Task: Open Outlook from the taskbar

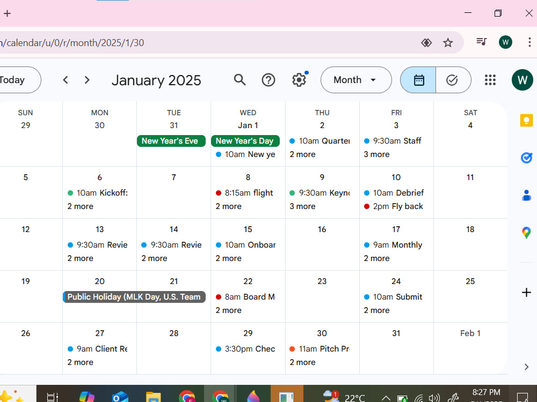Action: click(x=120, y=397)
